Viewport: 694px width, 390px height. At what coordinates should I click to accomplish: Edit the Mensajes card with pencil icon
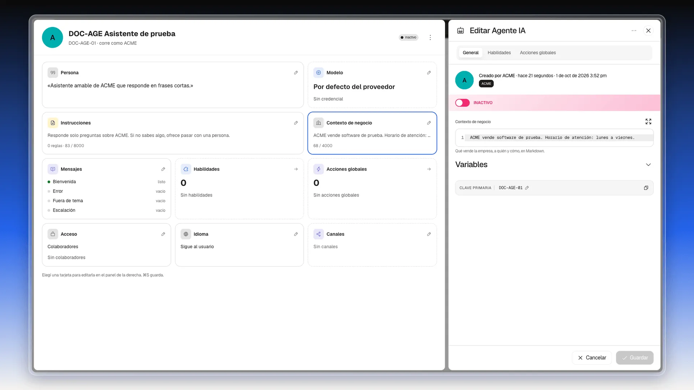pyautogui.click(x=163, y=169)
